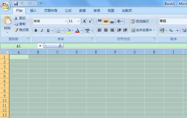Select column D header
The height and width of the screenshot is (118, 187).
tap(77, 52)
